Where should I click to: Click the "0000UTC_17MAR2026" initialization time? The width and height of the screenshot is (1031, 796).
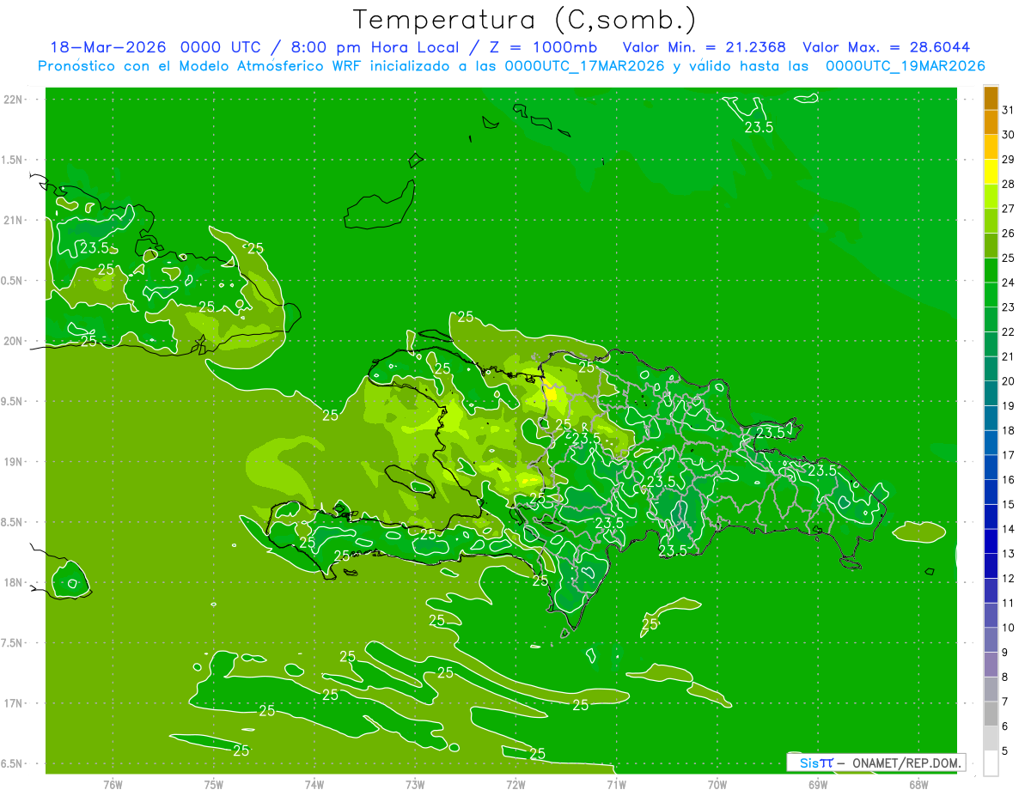pyautogui.click(x=584, y=65)
